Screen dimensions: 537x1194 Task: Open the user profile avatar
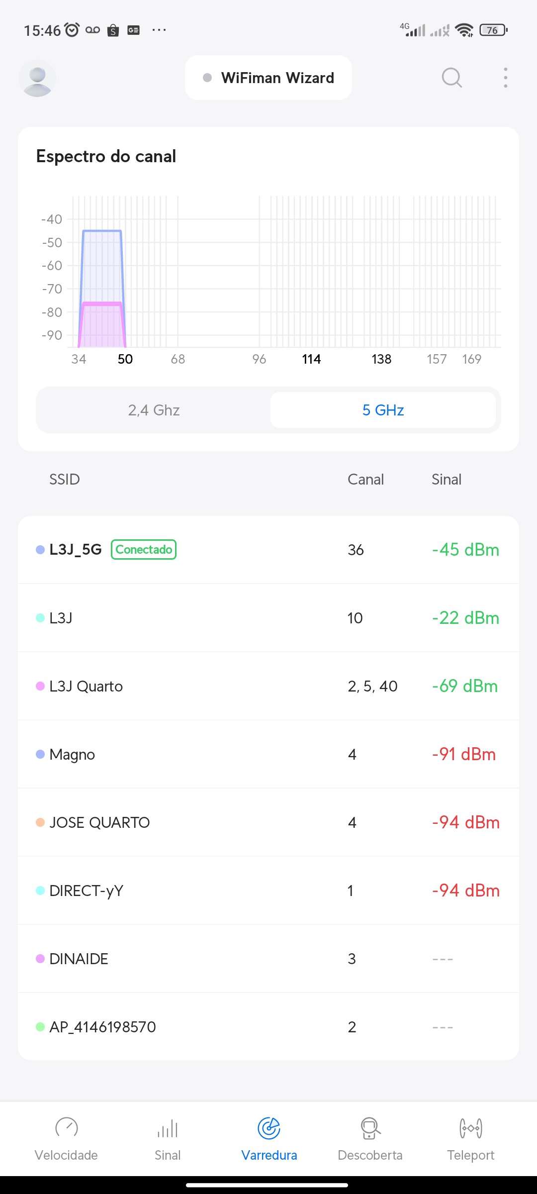37,78
